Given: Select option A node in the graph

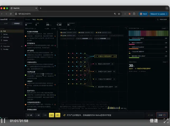Looking at the screenshot, I should pos(105,56).
